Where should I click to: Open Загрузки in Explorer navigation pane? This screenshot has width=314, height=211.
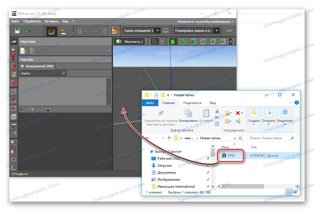[164, 166]
